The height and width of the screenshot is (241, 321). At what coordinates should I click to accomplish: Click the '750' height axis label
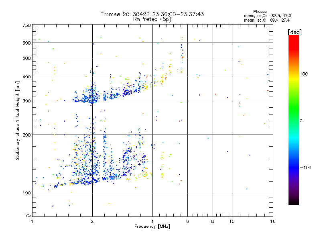pyautogui.click(x=26, y=25)
